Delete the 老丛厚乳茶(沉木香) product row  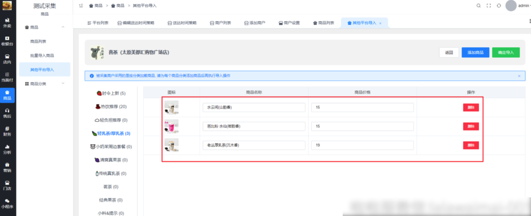(x=471, y=145)
